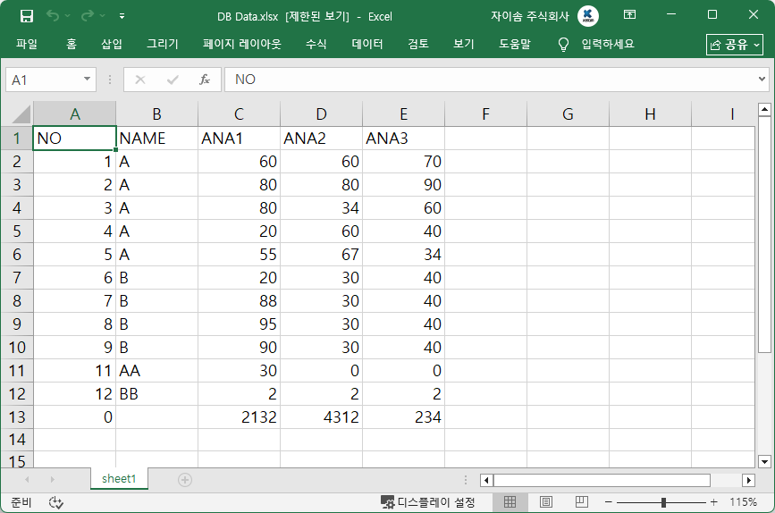Viewport: 775px width, 513px height.
Task: Open the 수식 ribbon tab
Action: click(x=316, y=44)
